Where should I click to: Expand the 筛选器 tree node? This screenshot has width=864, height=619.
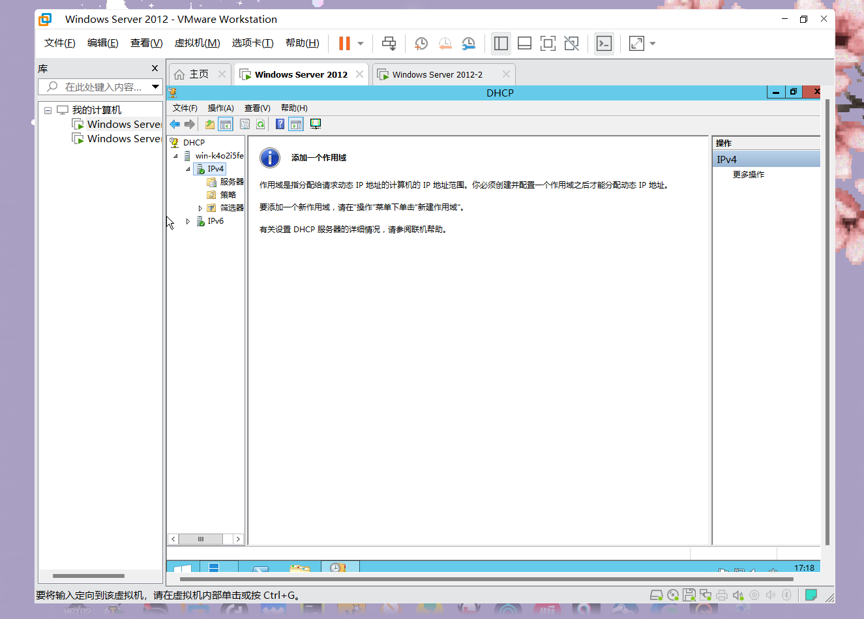[x=200, y=208]
